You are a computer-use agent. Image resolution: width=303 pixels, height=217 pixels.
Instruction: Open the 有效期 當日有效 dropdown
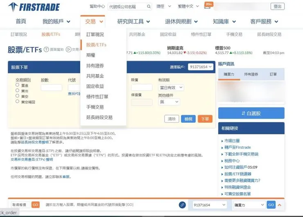click(x=171, y=88)
